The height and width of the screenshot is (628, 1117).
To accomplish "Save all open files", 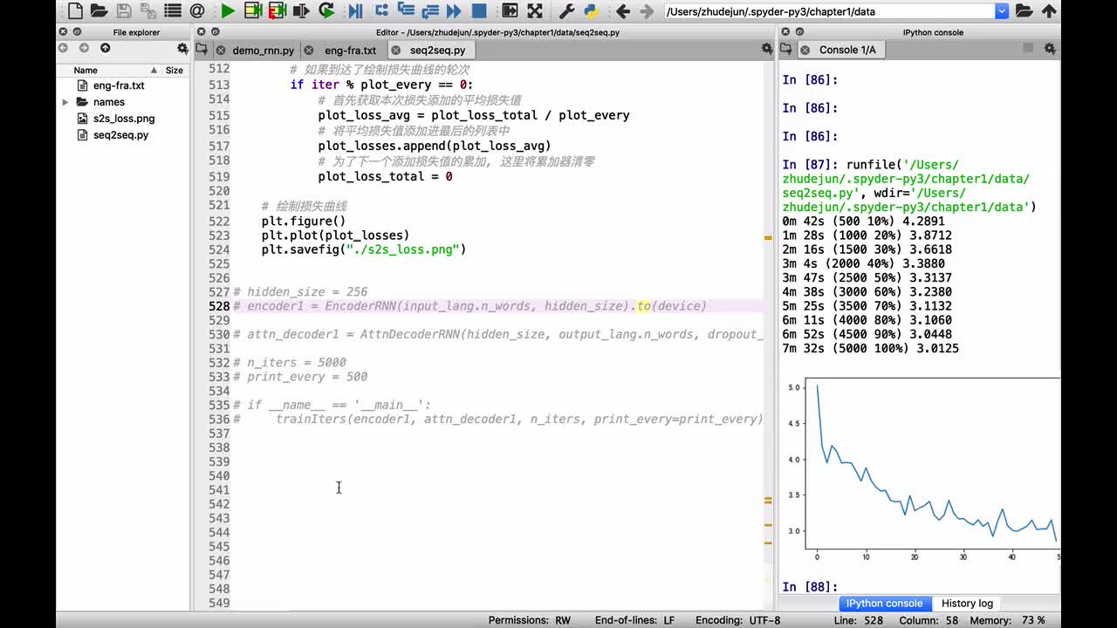I will (147, 11).
